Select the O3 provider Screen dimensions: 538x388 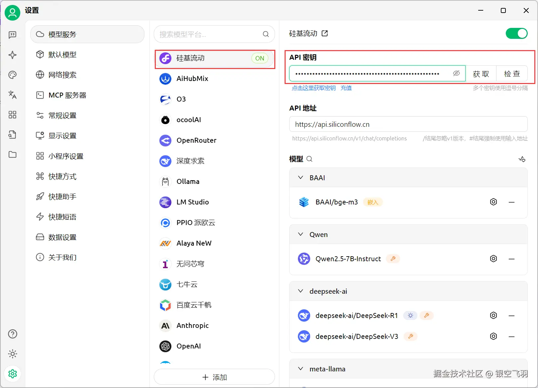pos(215,99)
